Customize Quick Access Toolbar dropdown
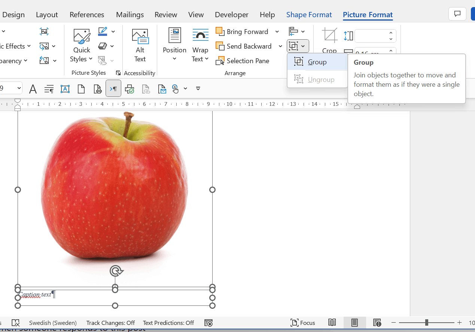Viewport: 475px width, 332px height. click(198, 89)
